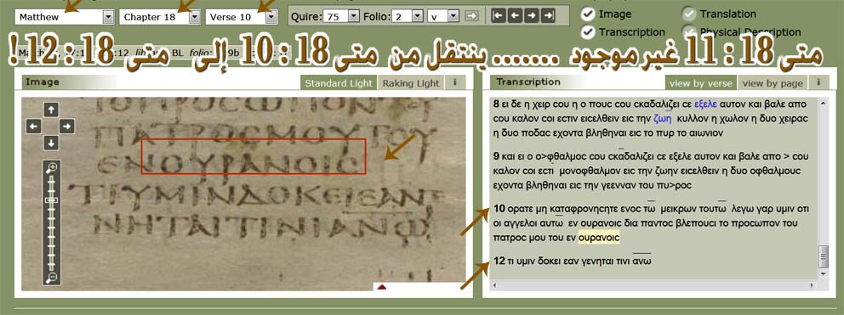The width and height of the screenshot is (844, 315).
Task: Jump to the last folio page
Action: click(548, 16)
